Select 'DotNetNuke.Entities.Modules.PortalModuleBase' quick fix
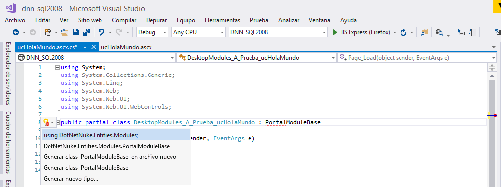501x187 pixels. [x=116, y=146]
